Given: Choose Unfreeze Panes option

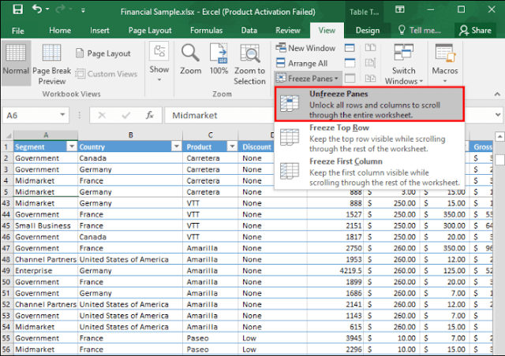Looking at the screenshot, I should (x=369, y=104).
